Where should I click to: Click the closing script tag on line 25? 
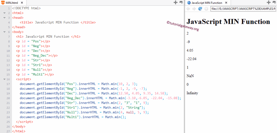24,122
